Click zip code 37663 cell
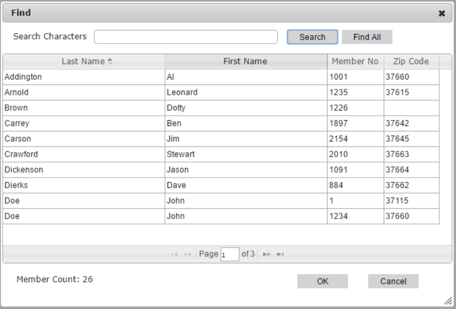Image resolution: width=456 pixels, height=309 pixels. point(411,154)
